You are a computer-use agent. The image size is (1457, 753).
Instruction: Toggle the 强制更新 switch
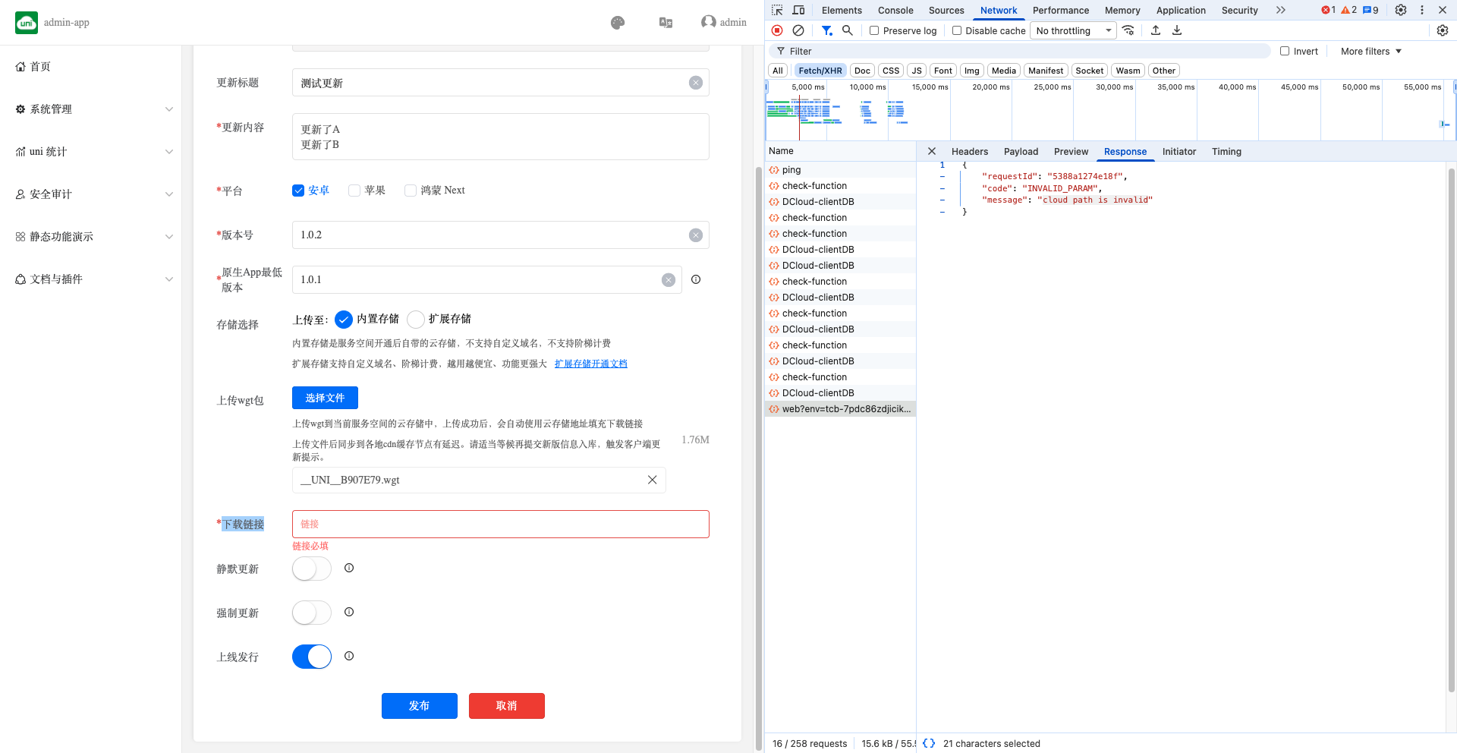312,613
